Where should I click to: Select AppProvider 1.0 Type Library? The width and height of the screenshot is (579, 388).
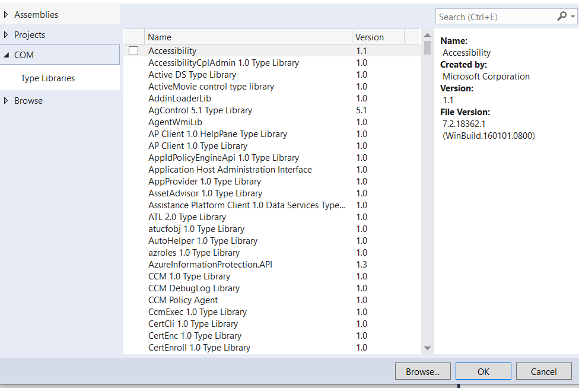tap(272, 182)
